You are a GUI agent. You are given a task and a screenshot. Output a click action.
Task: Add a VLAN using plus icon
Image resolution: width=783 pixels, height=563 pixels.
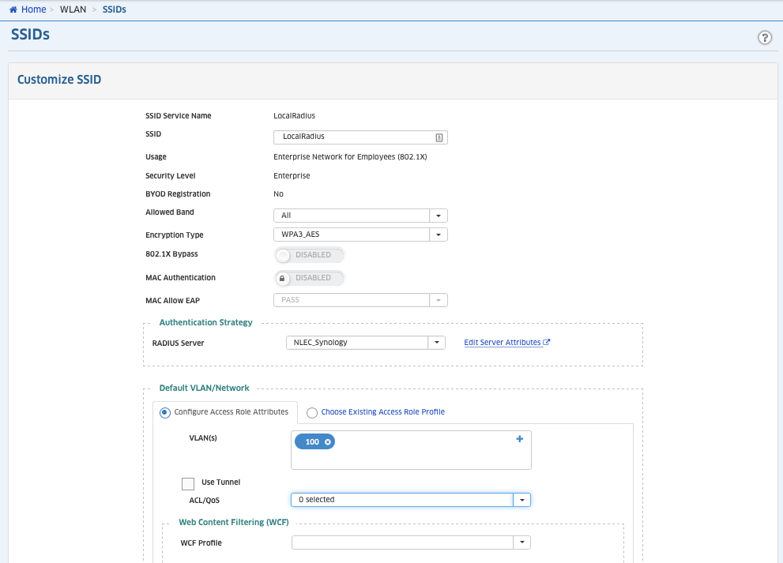[x=519, y=439]
